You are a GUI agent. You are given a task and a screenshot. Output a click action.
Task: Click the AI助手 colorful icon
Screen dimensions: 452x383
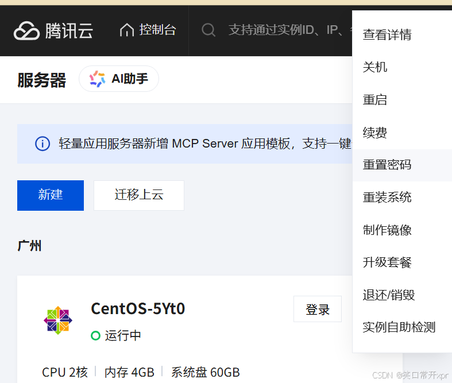tap(98, 79)
